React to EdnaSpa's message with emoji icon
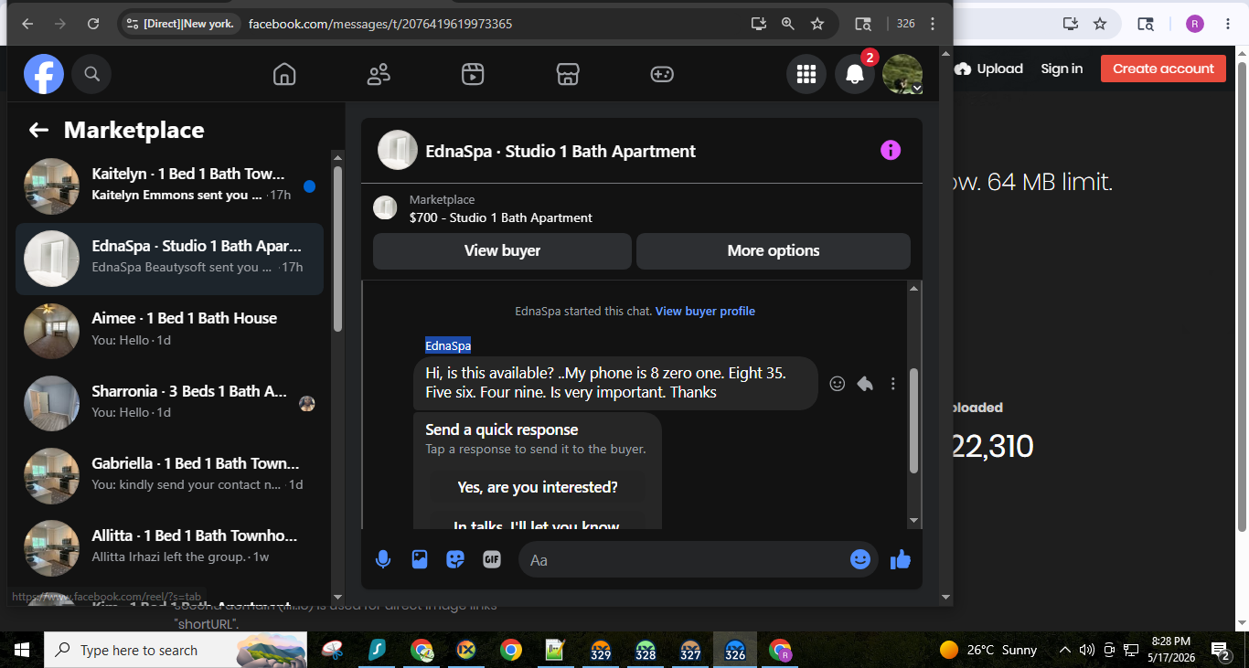1249x668 pixels. (837, 384)
